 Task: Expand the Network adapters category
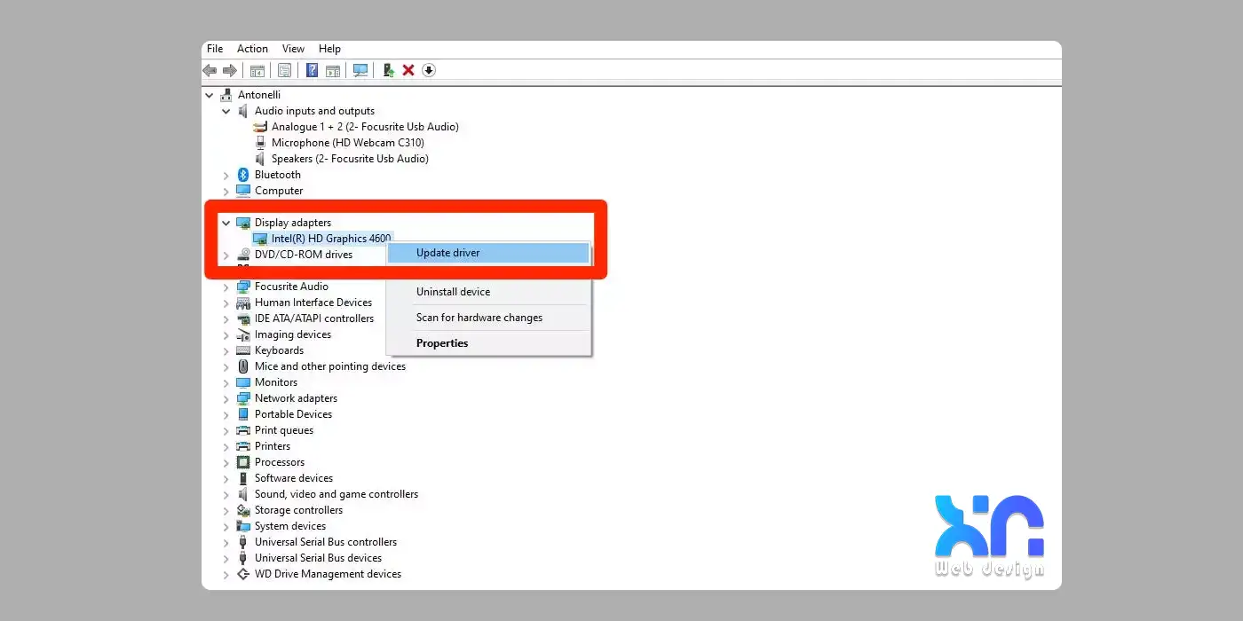click(226, 398)
